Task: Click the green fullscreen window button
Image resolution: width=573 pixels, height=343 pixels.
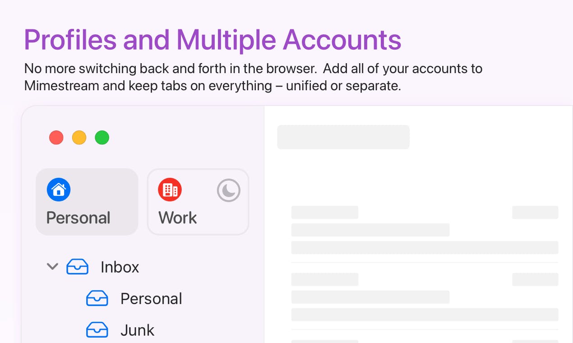Action: click(x=102, y=138)
